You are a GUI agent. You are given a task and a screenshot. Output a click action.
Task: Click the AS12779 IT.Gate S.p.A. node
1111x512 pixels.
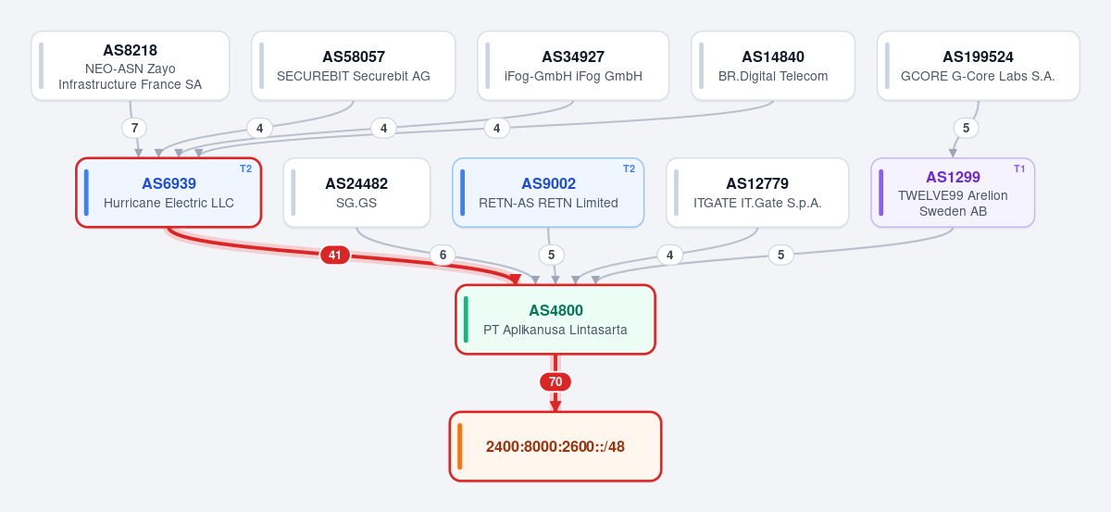point(757,193)
